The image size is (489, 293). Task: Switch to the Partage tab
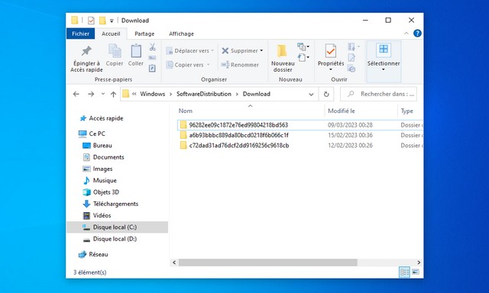pyautogui.click(x=144, y=34)
